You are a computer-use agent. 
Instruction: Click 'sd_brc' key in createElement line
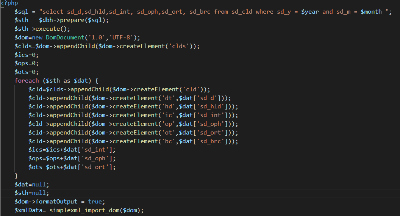coord(211,141)
